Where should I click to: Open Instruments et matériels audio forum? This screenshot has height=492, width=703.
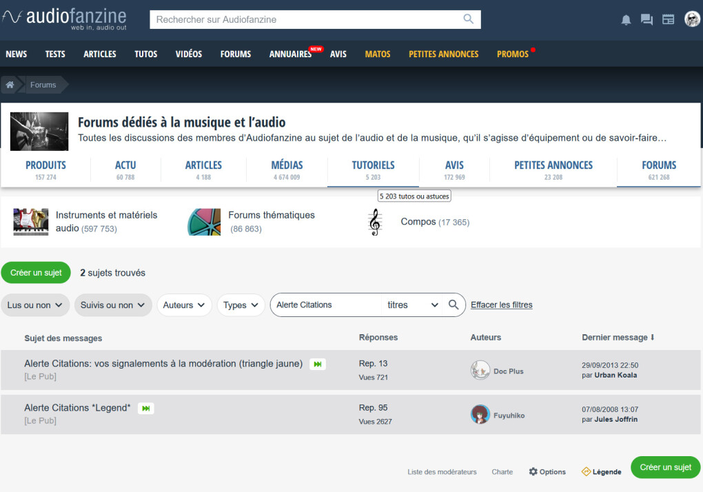[106, 222]
